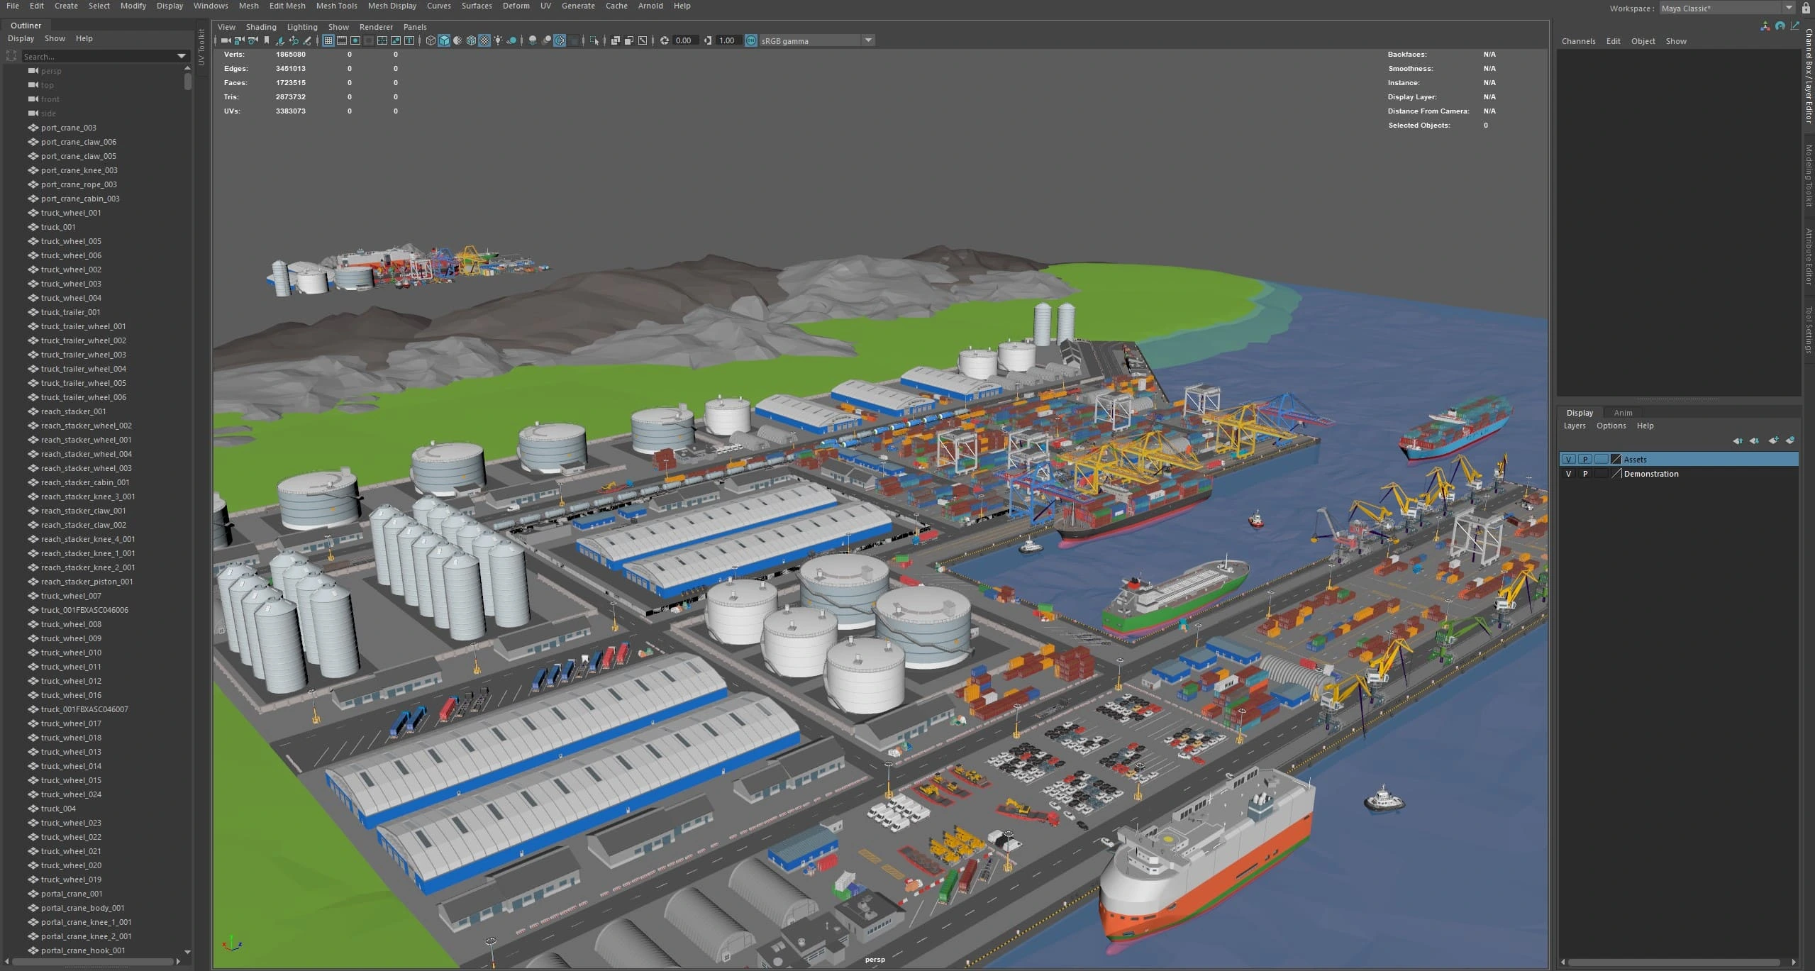
Task: Click the isolate select icon
Action: [x=594, y=40]
